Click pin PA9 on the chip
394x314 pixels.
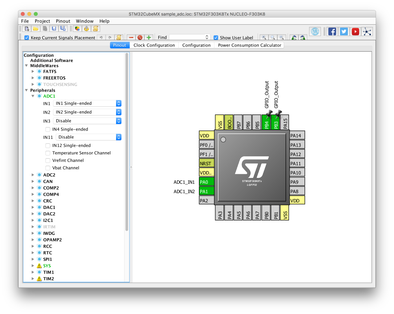click(297, 182)
